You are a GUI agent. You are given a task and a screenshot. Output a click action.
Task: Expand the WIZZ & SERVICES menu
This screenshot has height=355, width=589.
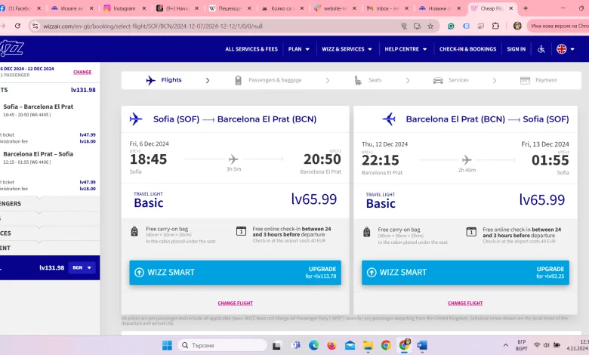click(x=347, y=49)
